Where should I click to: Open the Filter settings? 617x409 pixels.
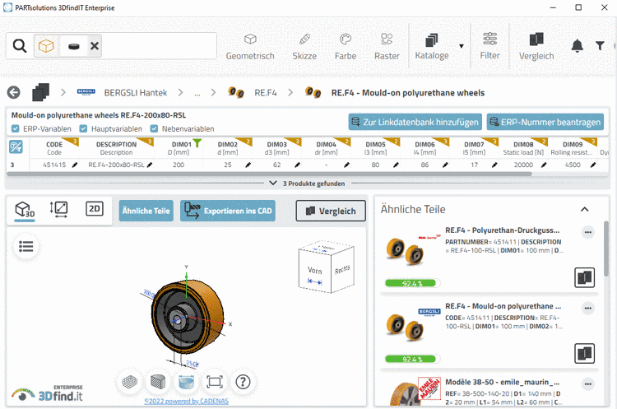[490, 46]
